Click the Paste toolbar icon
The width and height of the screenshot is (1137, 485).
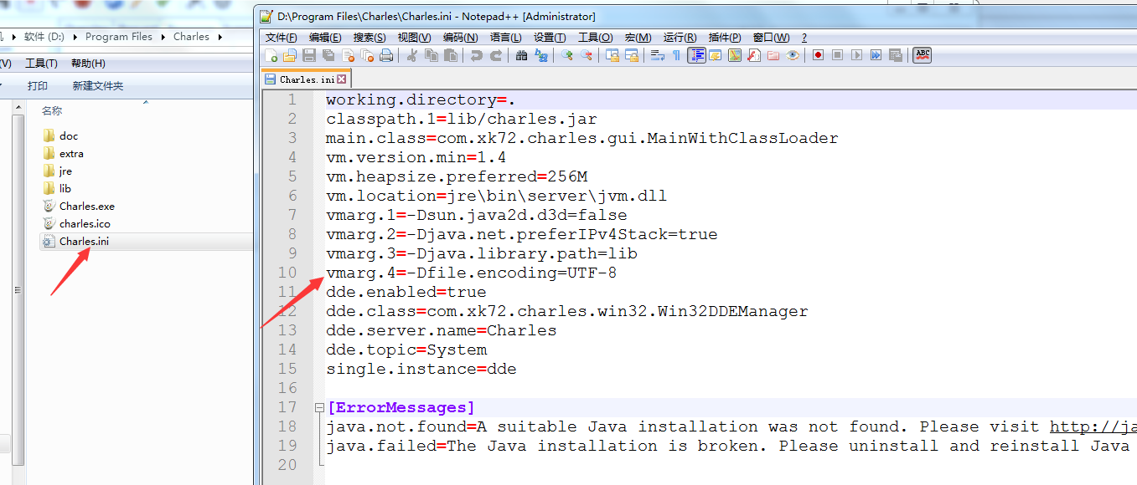point(451,55)
